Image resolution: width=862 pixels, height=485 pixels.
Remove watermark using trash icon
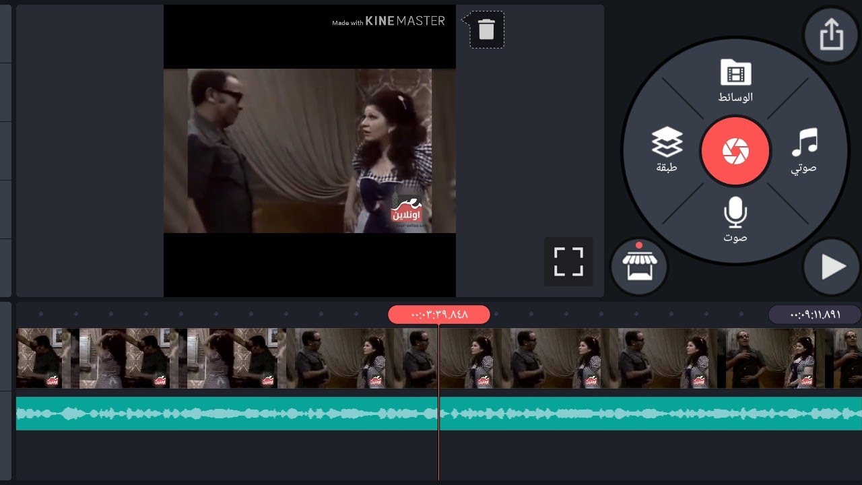tap(486, 30)
